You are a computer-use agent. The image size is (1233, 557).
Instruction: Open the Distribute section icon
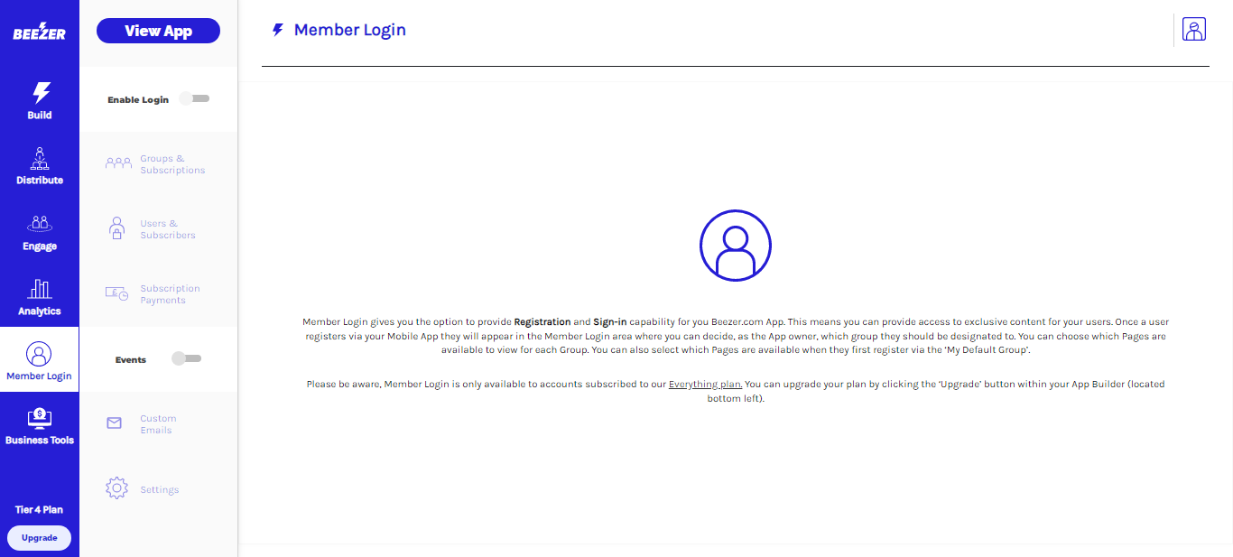tap(40, 158)
